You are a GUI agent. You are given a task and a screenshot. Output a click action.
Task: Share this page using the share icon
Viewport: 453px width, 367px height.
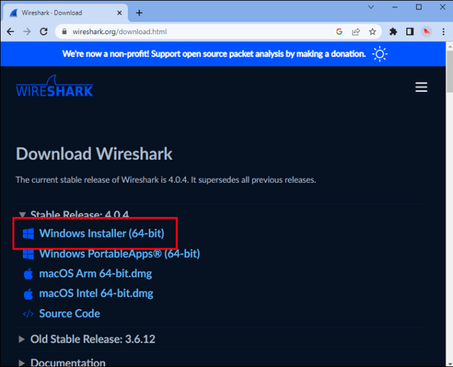[356, 31]
